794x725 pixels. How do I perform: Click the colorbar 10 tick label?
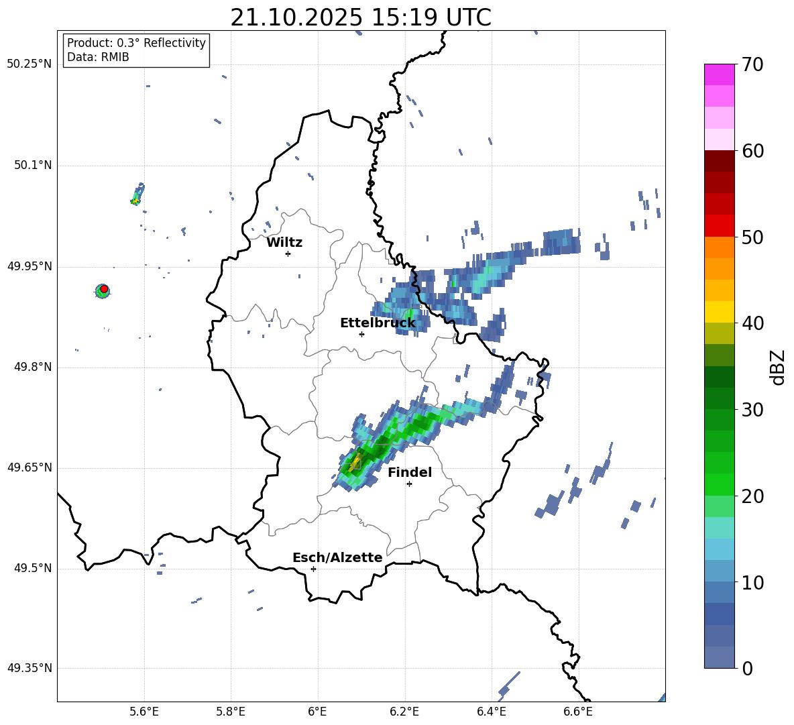tap(752, 582)
